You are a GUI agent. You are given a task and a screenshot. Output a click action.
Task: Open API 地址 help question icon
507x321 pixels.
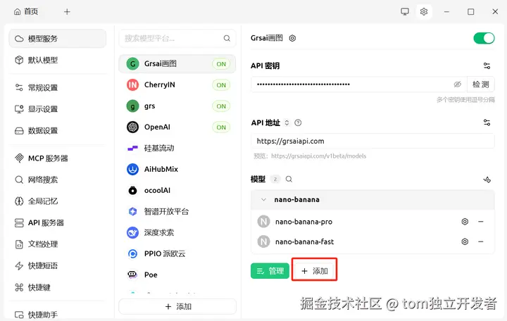[298, 123]
